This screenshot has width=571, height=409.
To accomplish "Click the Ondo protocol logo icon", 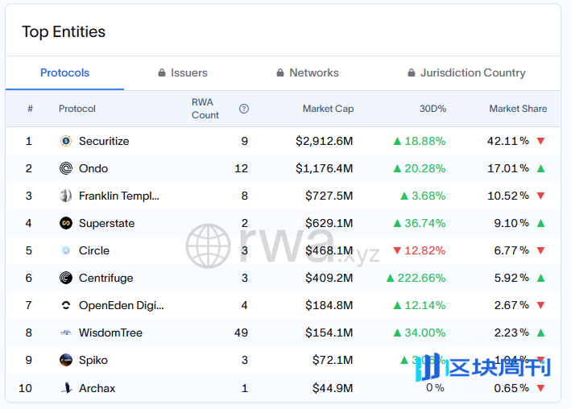I will coord(66,168).
